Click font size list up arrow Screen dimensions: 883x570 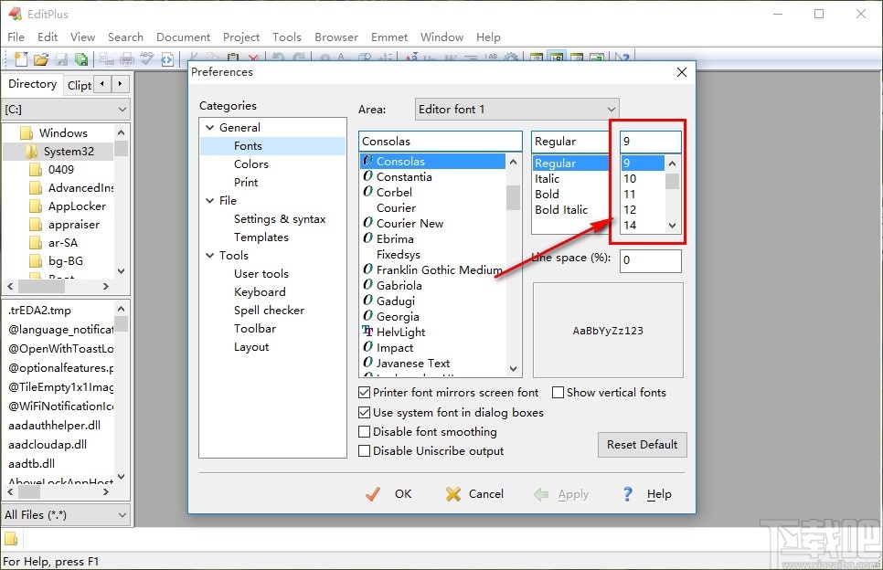[673, 164]
